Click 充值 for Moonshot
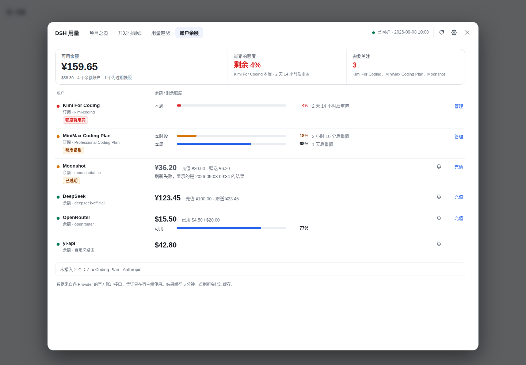 [459, 167]
